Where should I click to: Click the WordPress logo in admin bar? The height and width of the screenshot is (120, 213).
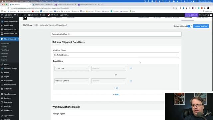pos(2,15)
